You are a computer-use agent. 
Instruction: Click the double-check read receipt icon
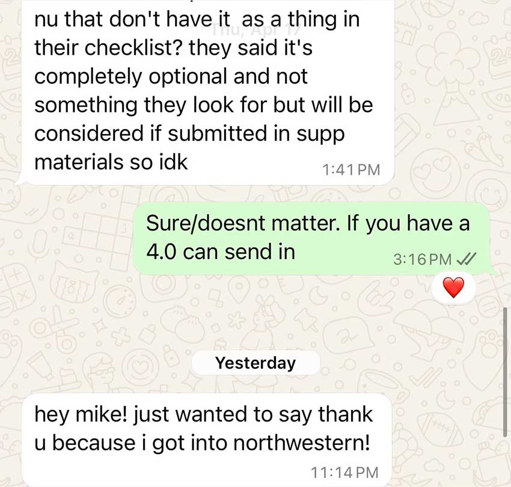pos(467,259)
